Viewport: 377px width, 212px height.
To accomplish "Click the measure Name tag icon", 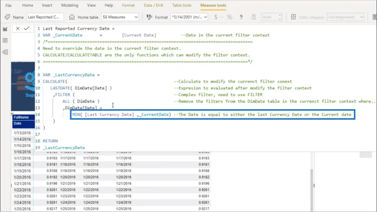I will 7,17.
